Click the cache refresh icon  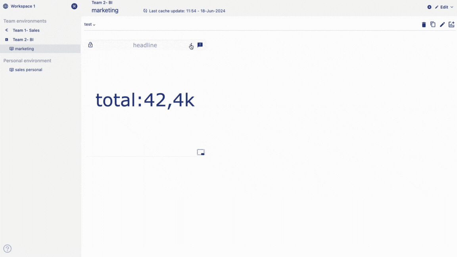tap(145, 11)
